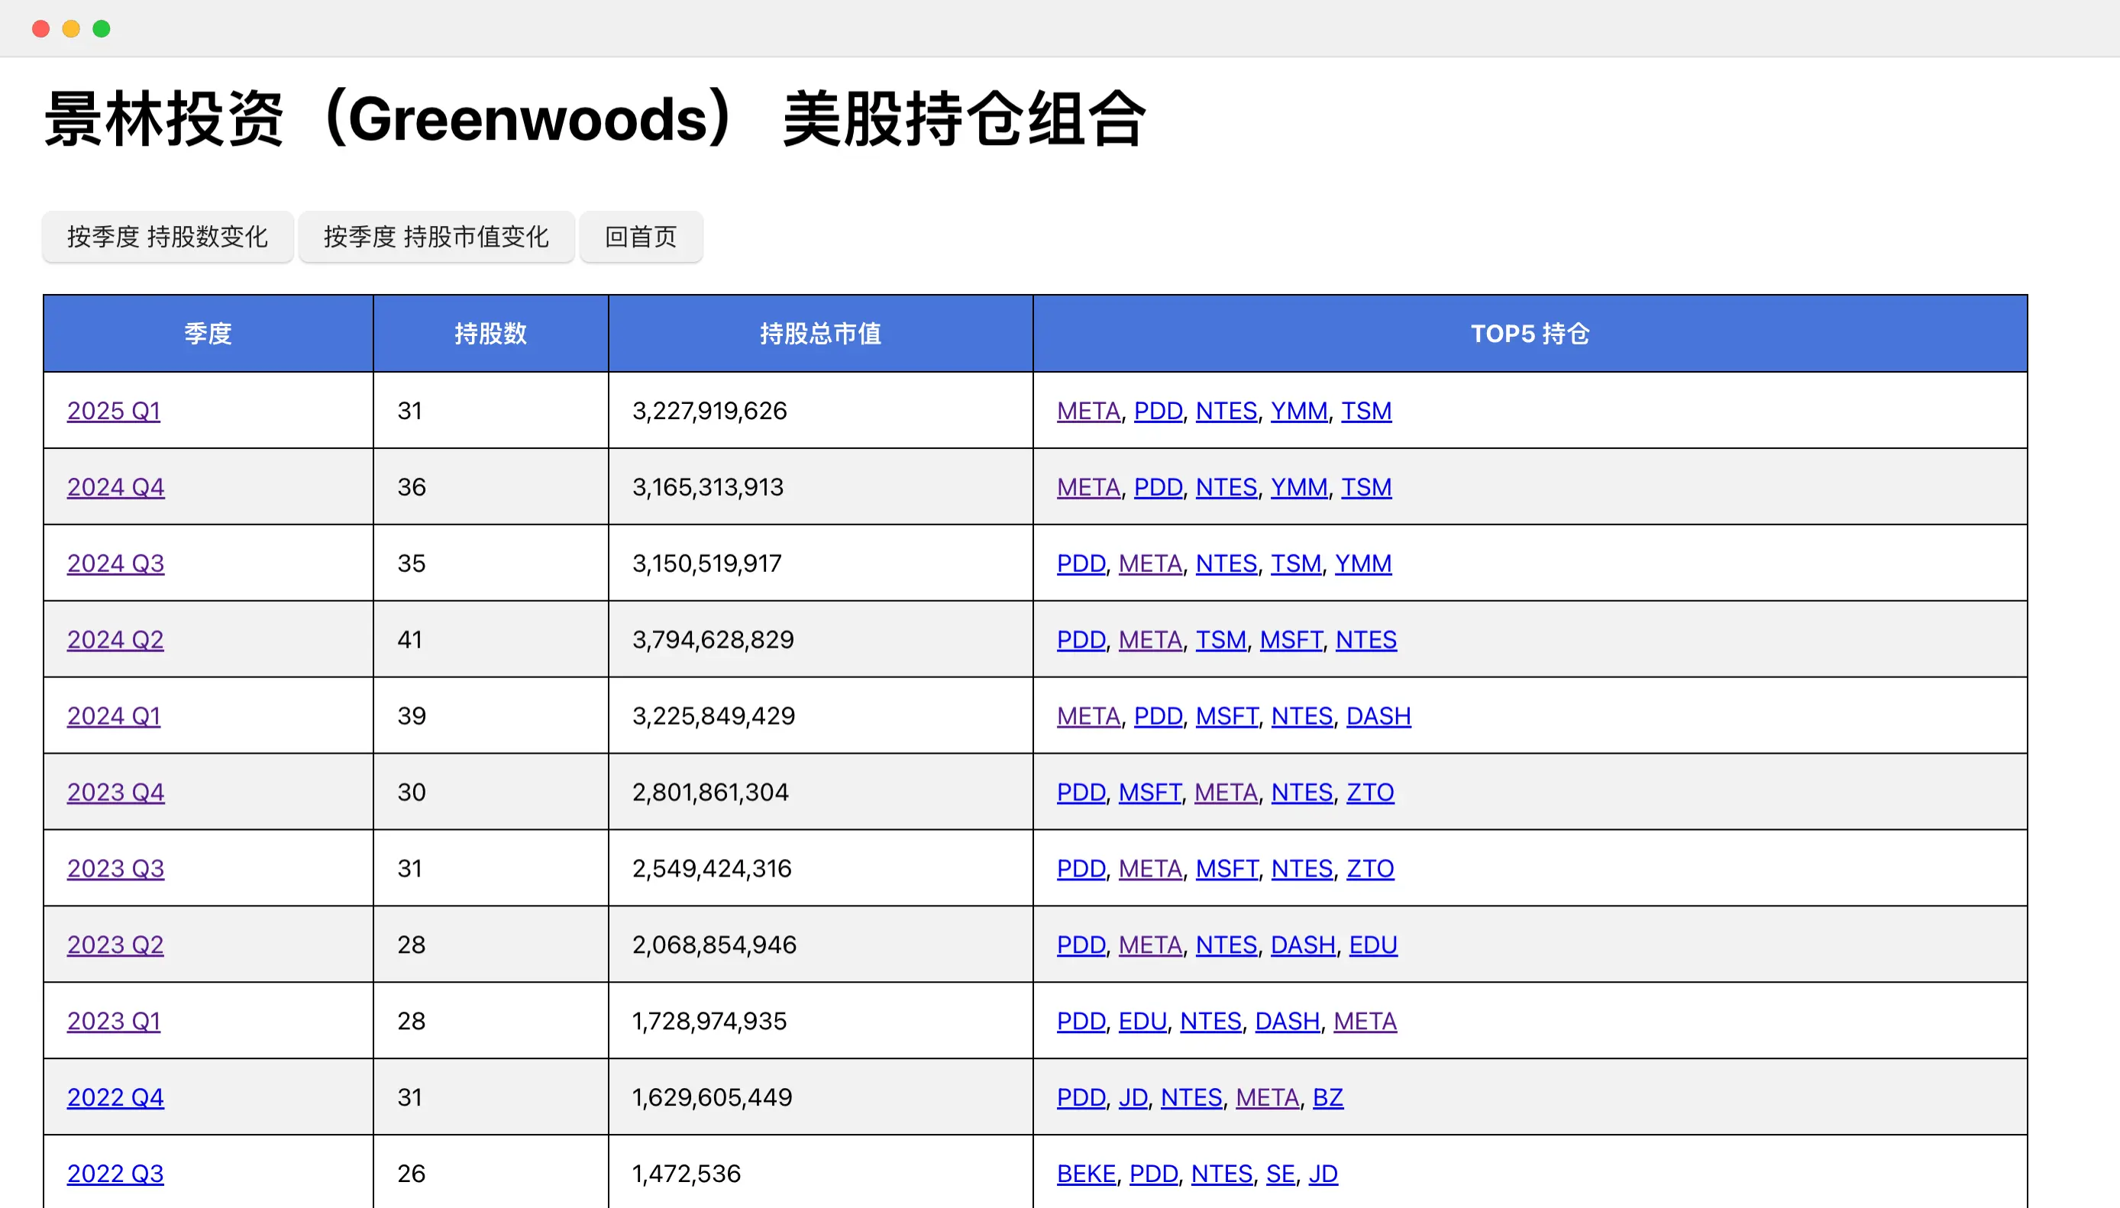Select the value 3,794,628,829
2120x1208 pixels.
tap(713, 640)
